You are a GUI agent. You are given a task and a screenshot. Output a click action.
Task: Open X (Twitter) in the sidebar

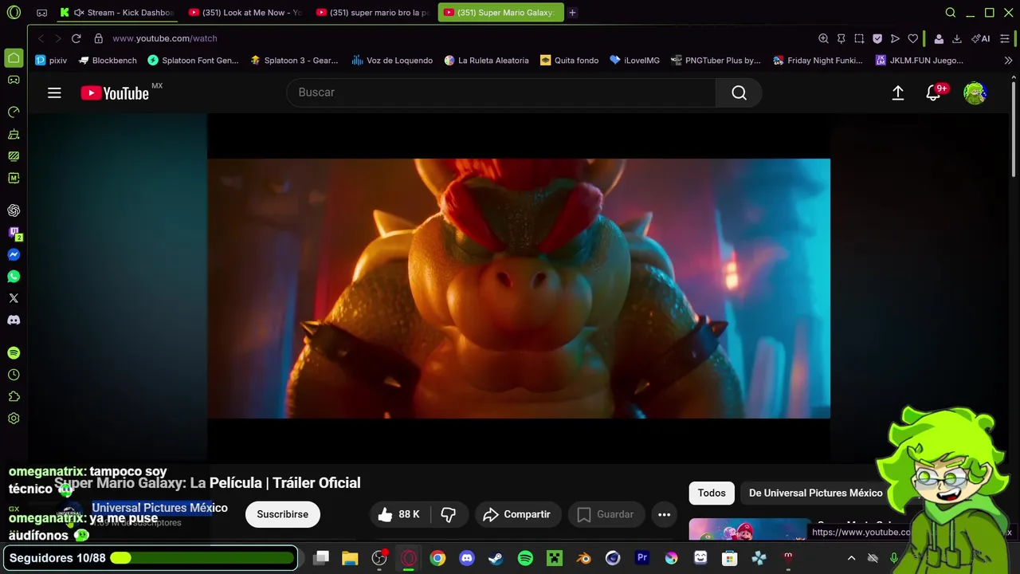(x=14, y=298)
